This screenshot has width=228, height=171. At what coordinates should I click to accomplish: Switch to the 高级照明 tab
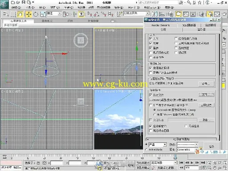pos(211,25)
